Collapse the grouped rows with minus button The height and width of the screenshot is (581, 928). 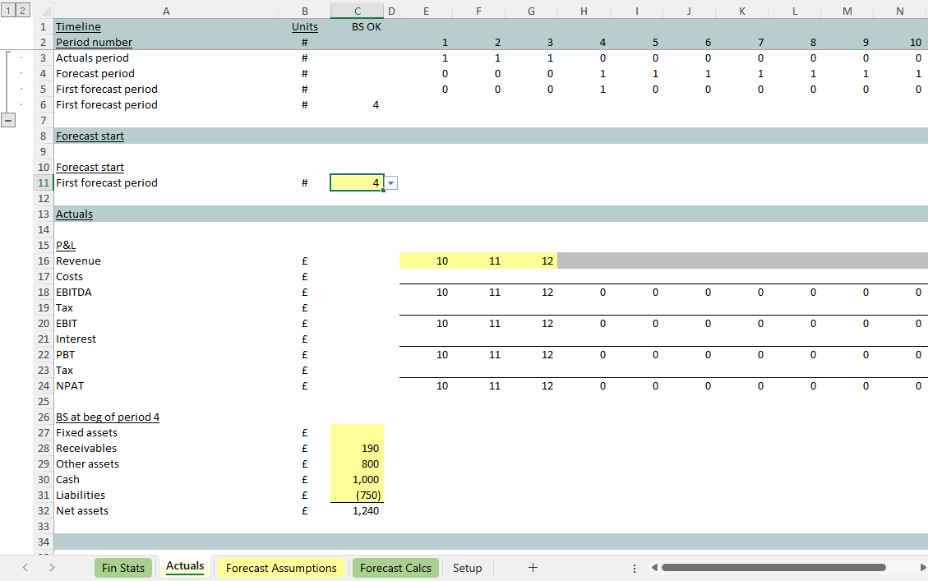point(9,120)
